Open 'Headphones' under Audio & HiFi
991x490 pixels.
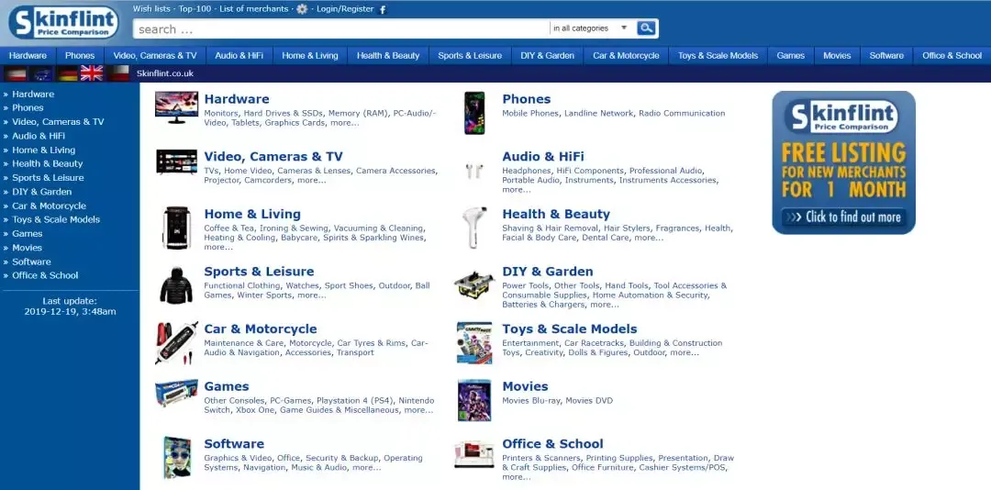[x=527, y=171]
